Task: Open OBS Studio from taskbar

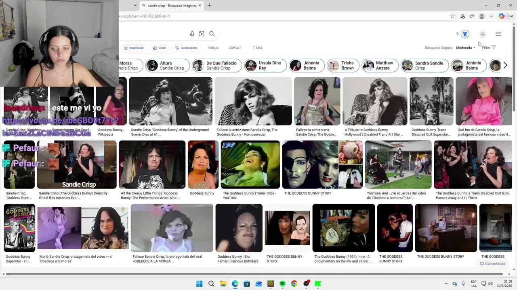Action: point(306,284)
